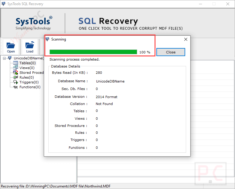Screen dimensions: 235x189
Task: Click the SysTools app icon in title bar
Action: (4, 4)
